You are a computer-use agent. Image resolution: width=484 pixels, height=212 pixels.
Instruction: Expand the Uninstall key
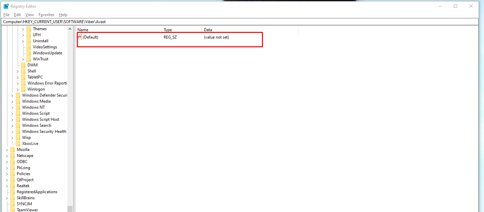click(x=23, y=41)
